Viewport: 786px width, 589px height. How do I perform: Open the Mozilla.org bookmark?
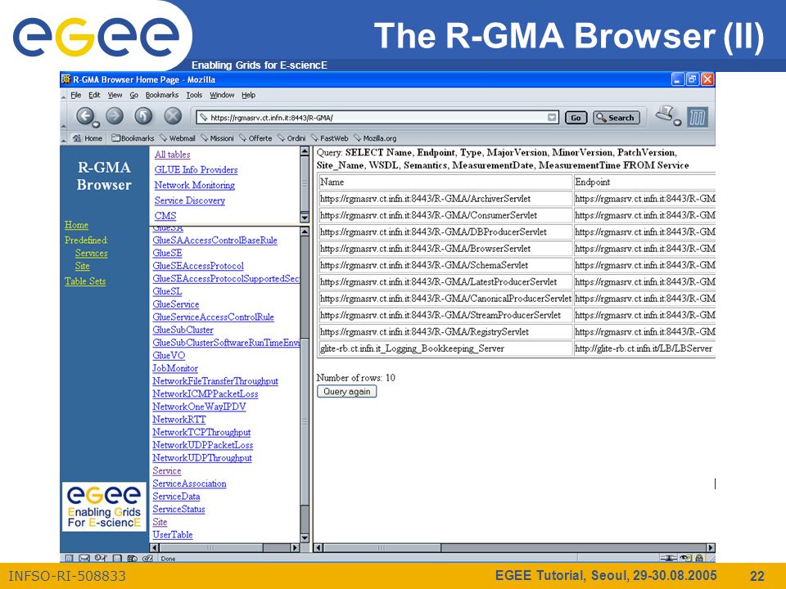[x=375, y=138]
